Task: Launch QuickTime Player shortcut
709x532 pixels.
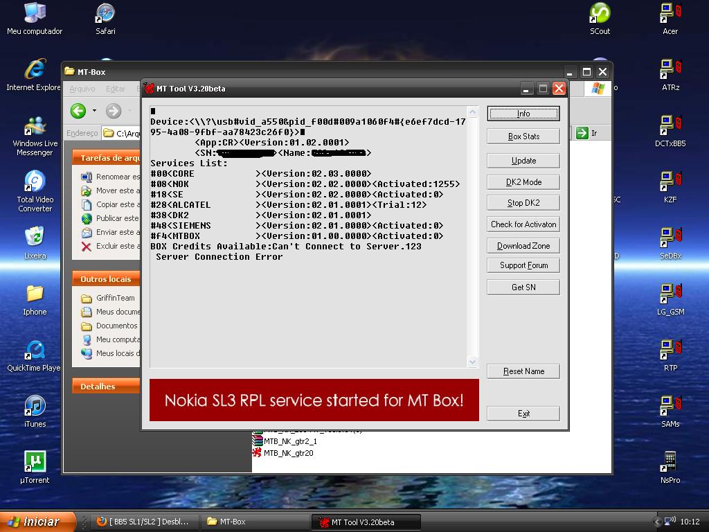Action: click(35, 355)
